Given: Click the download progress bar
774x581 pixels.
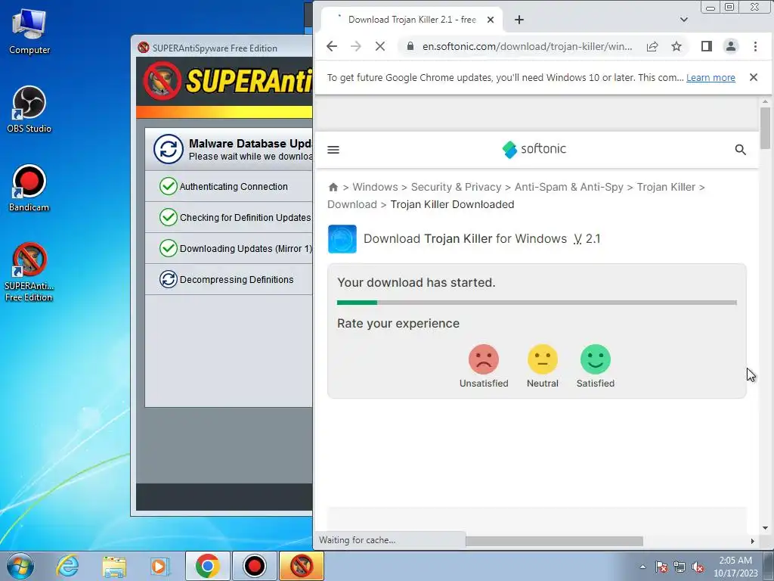Looking at the screenshot, I should 537,303.
